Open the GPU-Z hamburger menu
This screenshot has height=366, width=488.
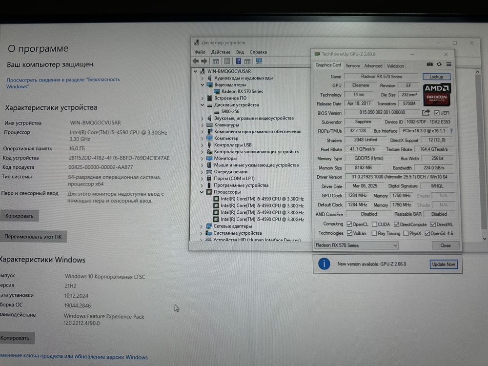[x=449, y=64]
